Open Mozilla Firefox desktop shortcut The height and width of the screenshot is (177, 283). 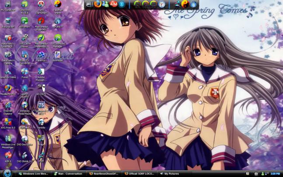click(8, 90)
